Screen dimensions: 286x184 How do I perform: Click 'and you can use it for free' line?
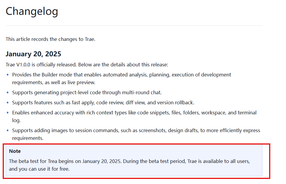tap(39, 169)
